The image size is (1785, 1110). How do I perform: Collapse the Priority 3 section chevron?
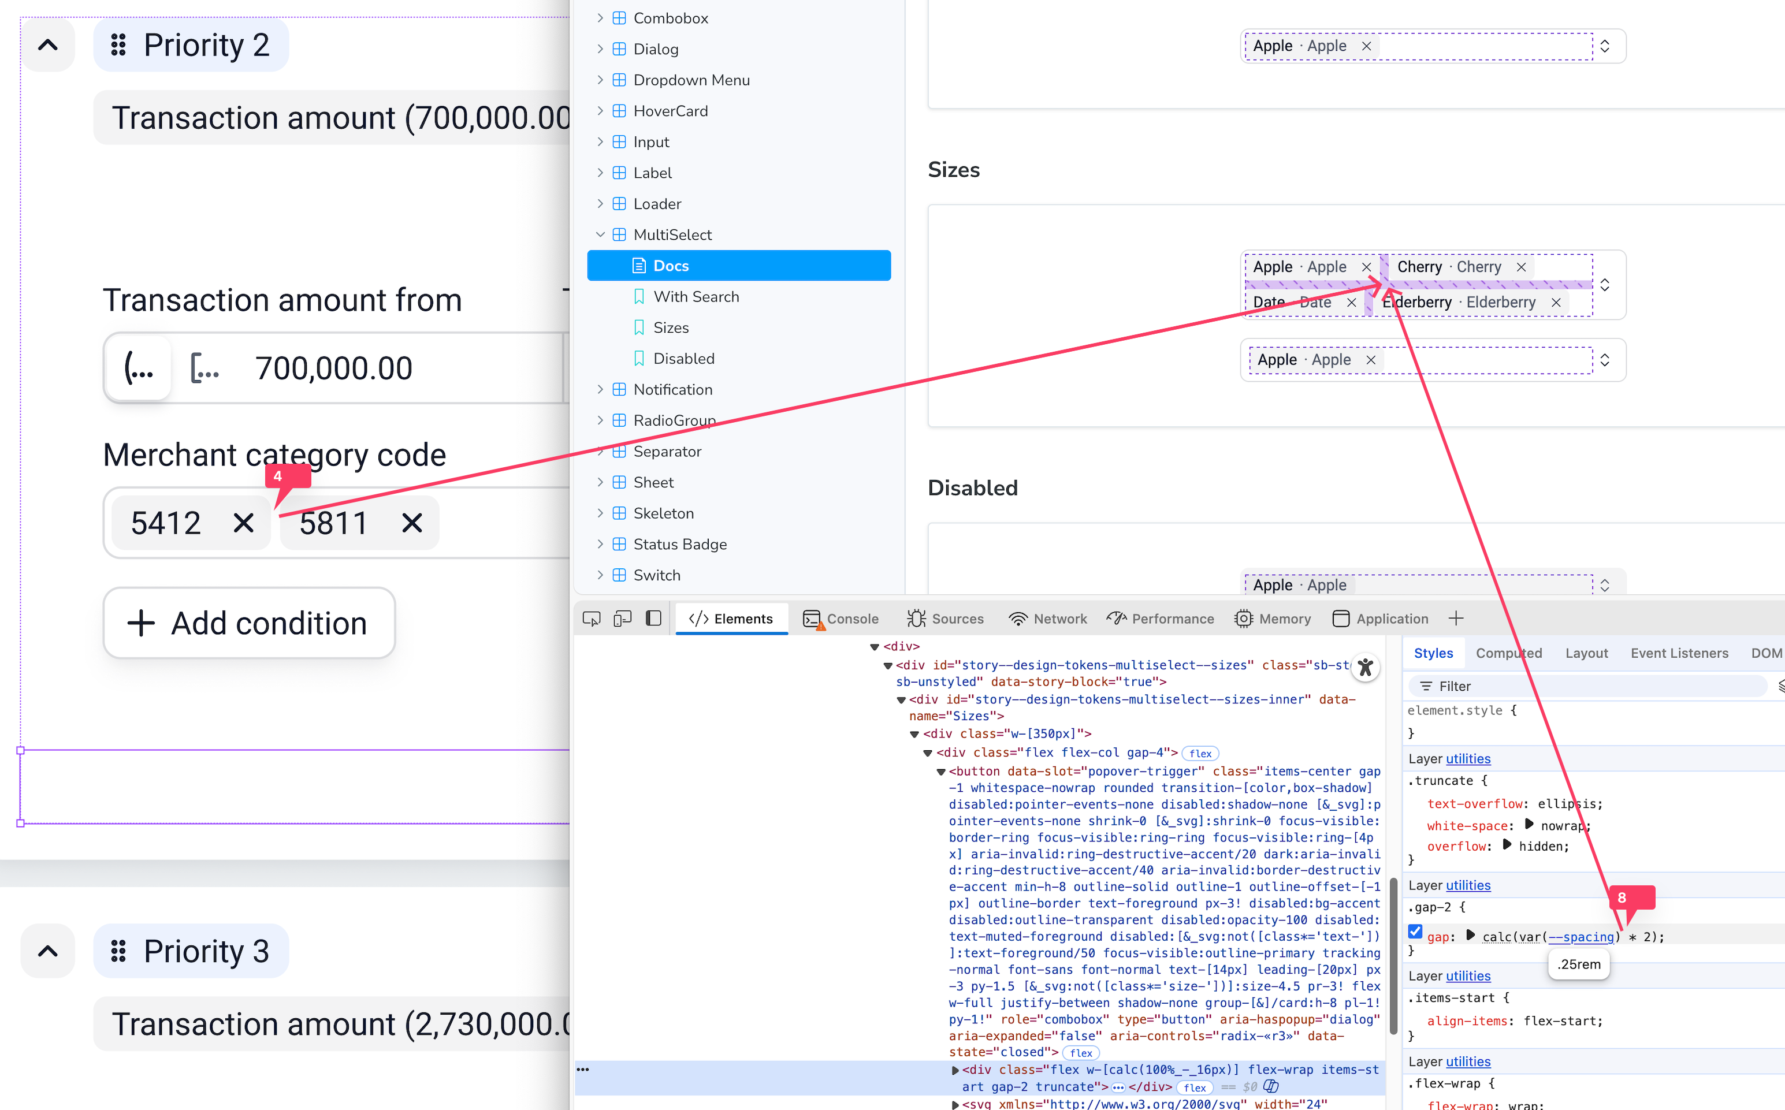tap(48, 951)
